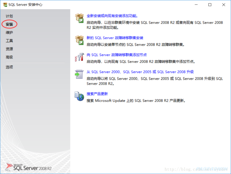Click 向 SQL Server 故障转移群集添加节点 link

117,55
